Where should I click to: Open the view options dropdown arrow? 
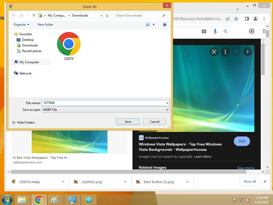(x=154, y=25)
